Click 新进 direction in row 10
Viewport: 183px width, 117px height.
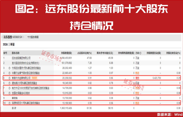click(x=137, y=103)
